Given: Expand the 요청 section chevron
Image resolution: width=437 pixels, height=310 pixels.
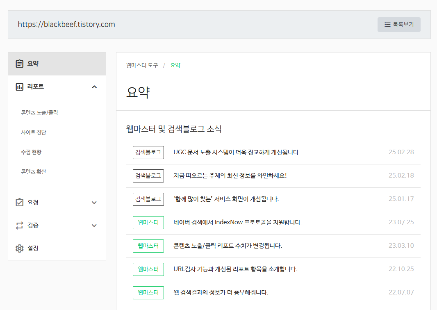Looking at the screenshot, I should tap(94, 203).
